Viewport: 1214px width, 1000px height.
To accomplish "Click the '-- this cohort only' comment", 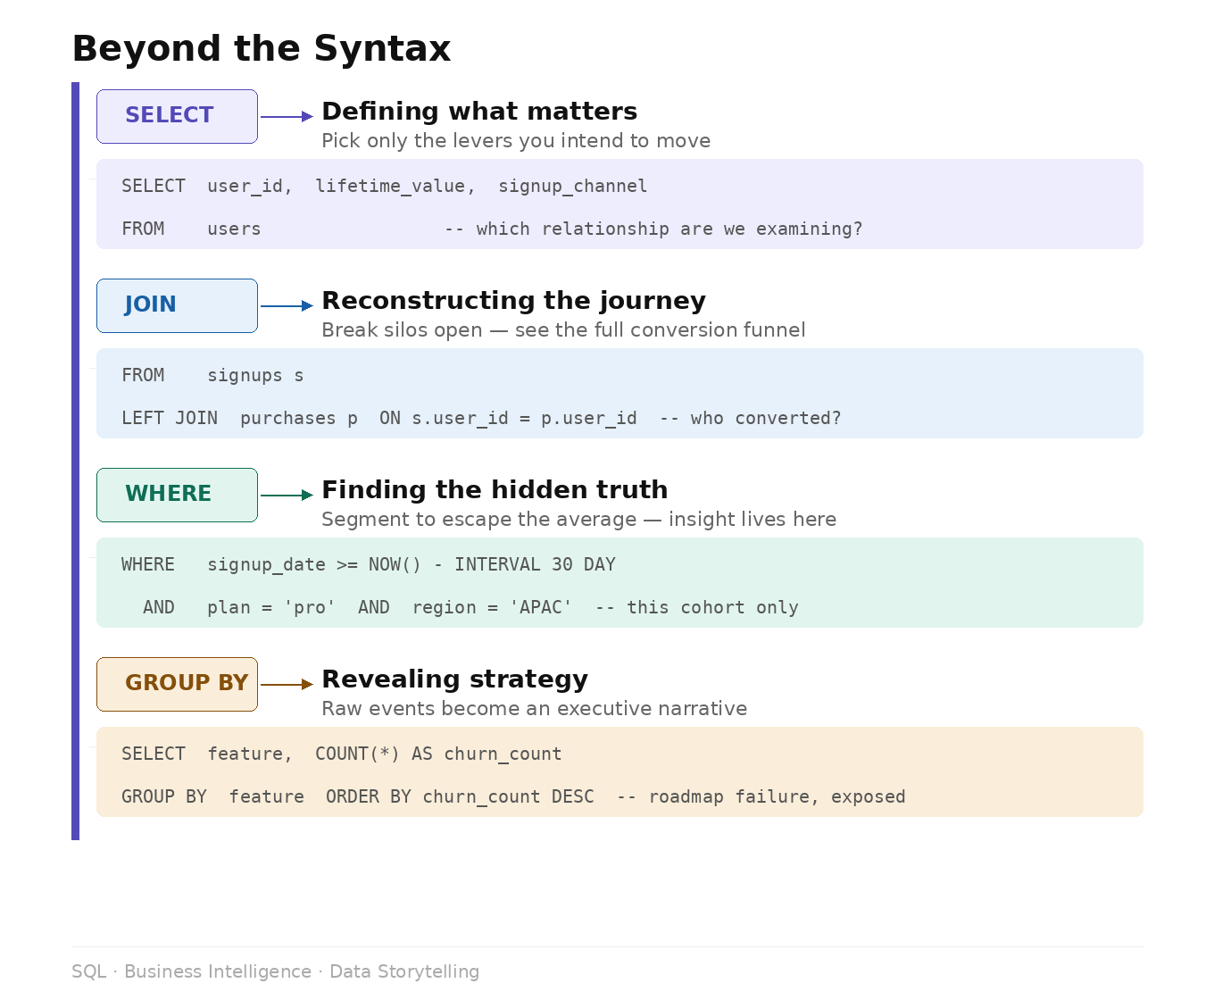I will [x=696, y=607].
